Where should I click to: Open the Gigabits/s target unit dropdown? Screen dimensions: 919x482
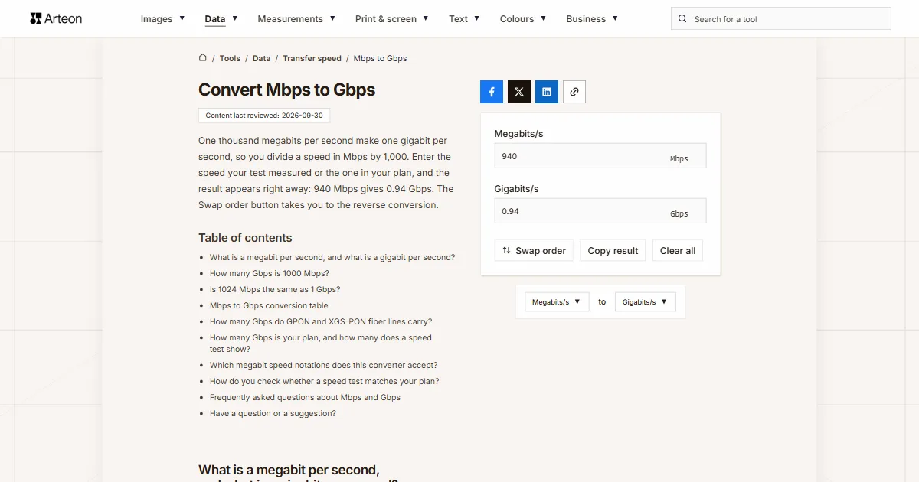[645, 301]
